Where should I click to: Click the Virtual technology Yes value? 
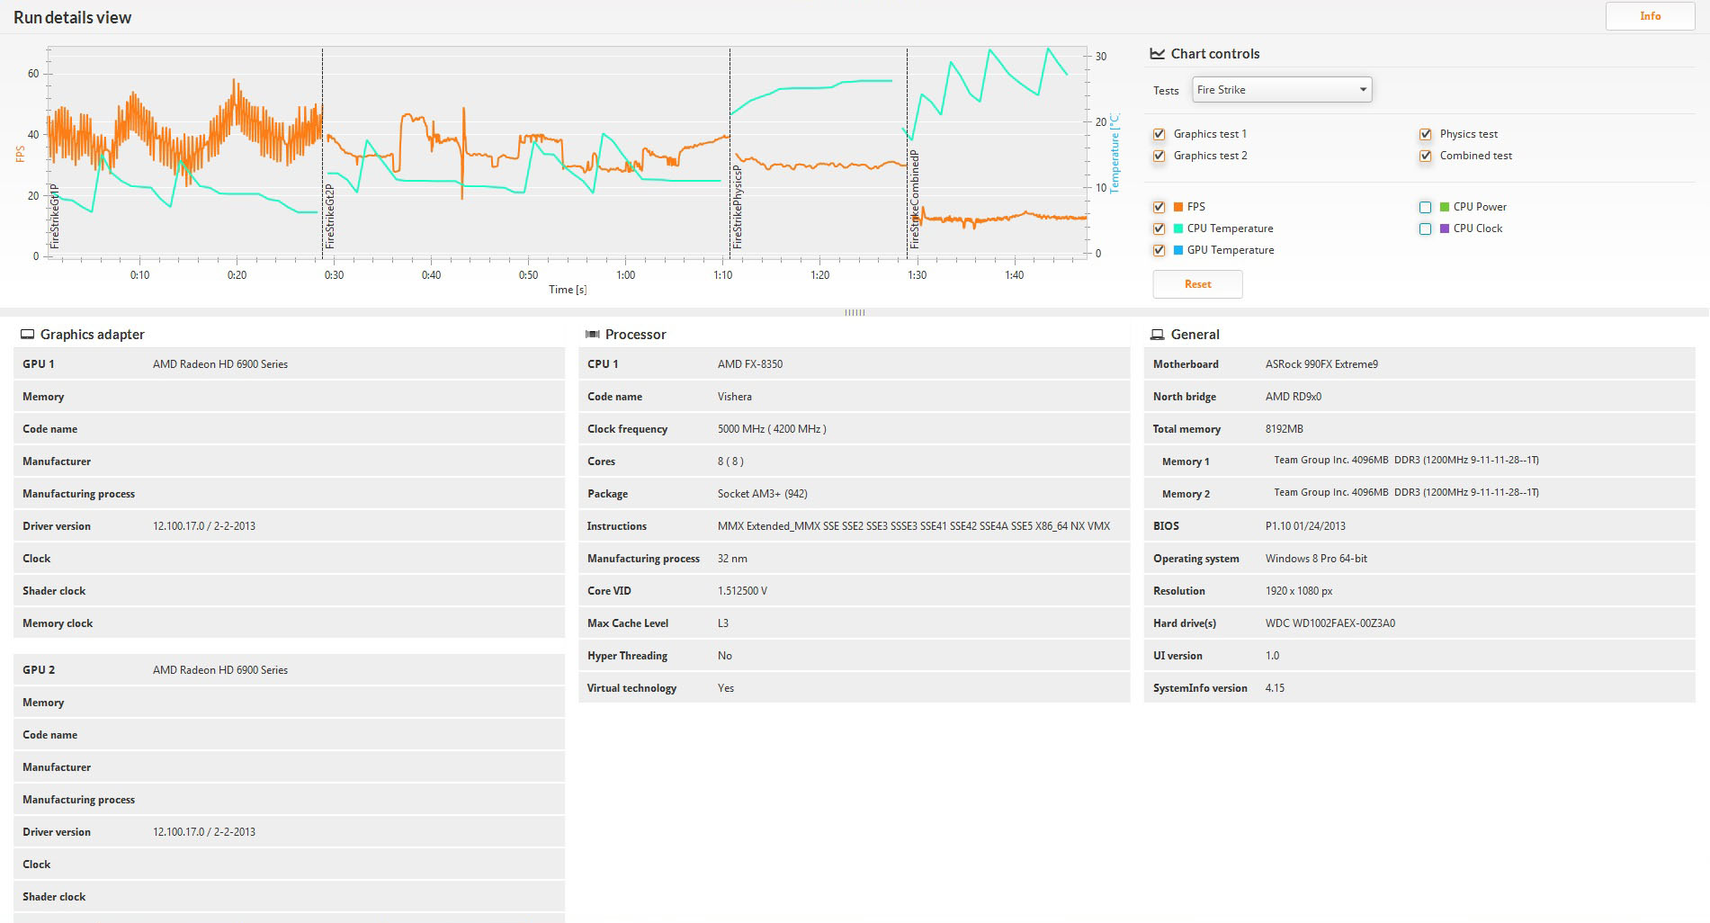pyautogui.click(x=726, y=688)
